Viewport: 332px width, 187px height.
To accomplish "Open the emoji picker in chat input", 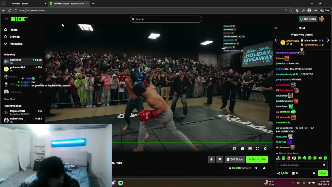I will click(x=323, y=165).
